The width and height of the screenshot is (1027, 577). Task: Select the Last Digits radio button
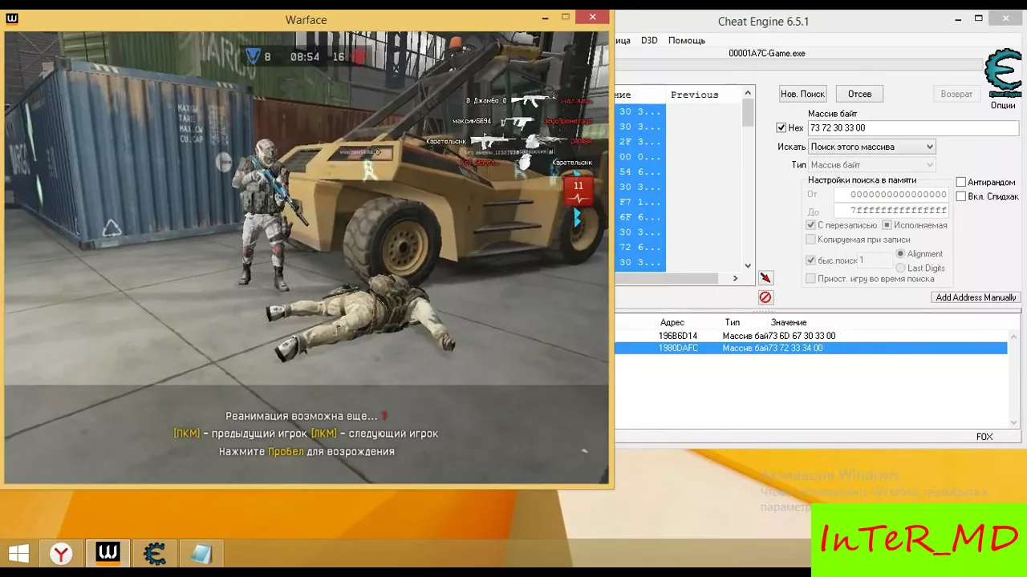coord(900,268)
